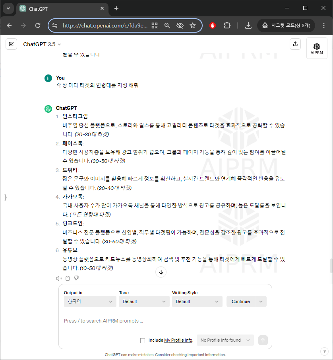The image size is (333, 360).
Task: Tick the Include My Profile Info checkbox
Action: (143, 340)
